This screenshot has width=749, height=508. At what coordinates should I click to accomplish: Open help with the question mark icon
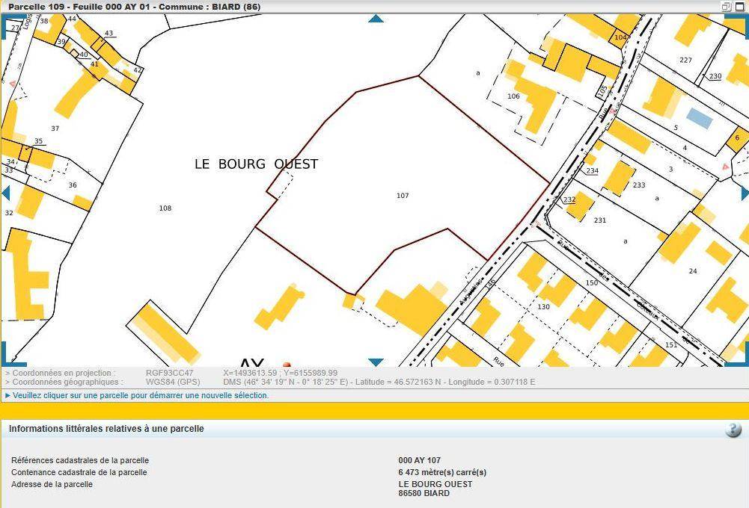[x=733, y=430]
